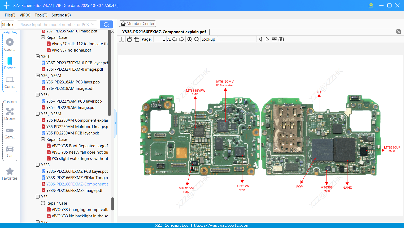Click the Member Center button
This screenshot has height=228, width=404.
pos(137,23)
